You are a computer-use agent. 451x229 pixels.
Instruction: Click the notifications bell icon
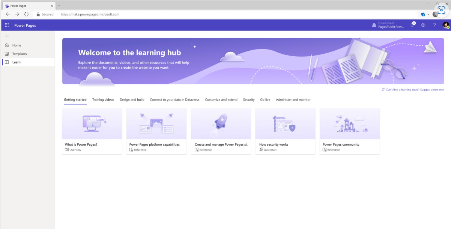pyautogui.click(x=412, y=25)
